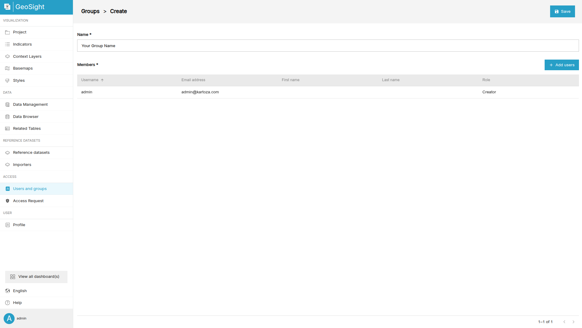
Task: Go to next page of members
Action: [x=573, y=322]
